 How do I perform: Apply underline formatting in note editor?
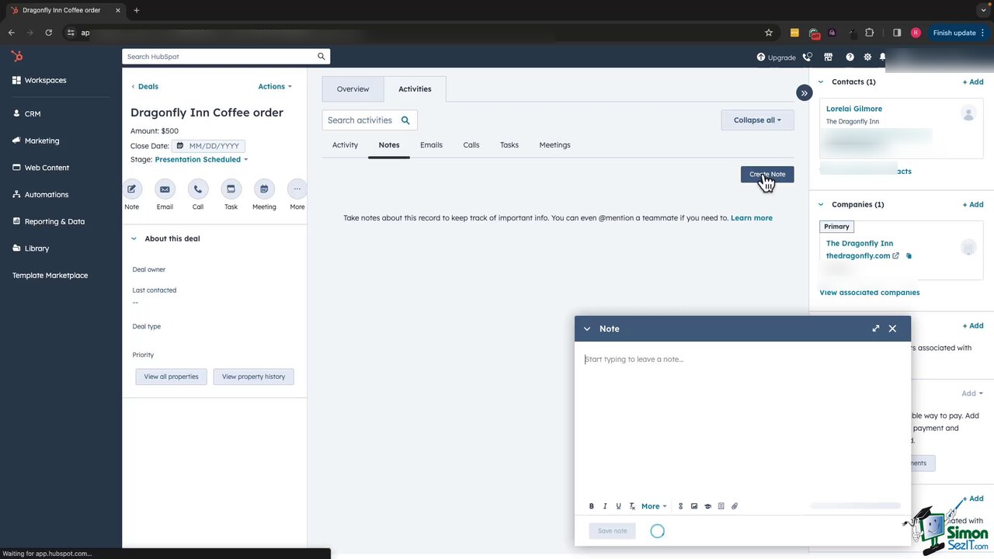(x=619, y=506)
